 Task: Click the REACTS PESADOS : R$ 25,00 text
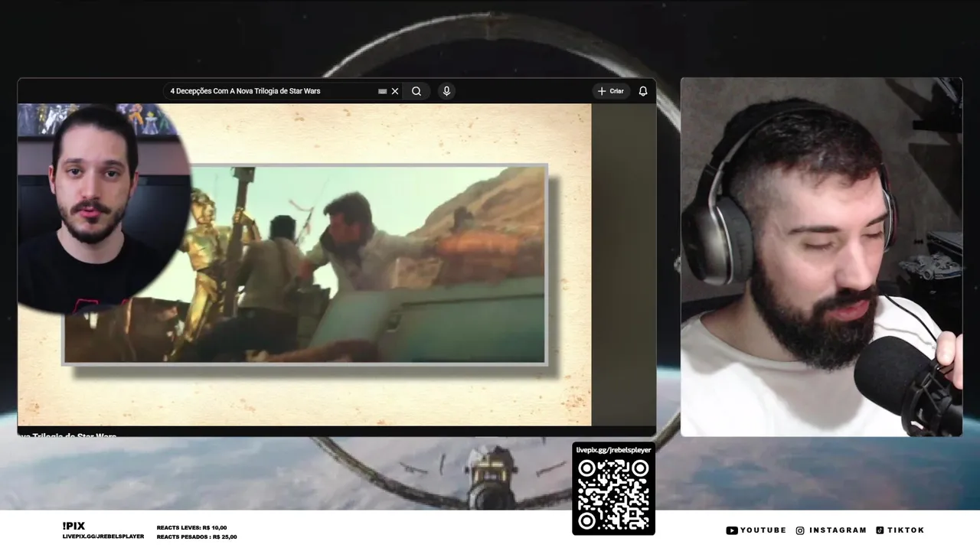click(x=197, y=536)
